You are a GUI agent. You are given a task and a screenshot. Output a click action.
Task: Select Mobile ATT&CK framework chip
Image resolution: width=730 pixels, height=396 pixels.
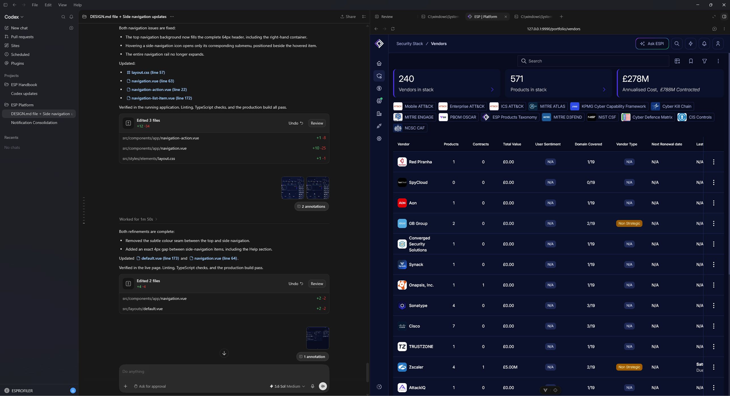click(414, 107)
